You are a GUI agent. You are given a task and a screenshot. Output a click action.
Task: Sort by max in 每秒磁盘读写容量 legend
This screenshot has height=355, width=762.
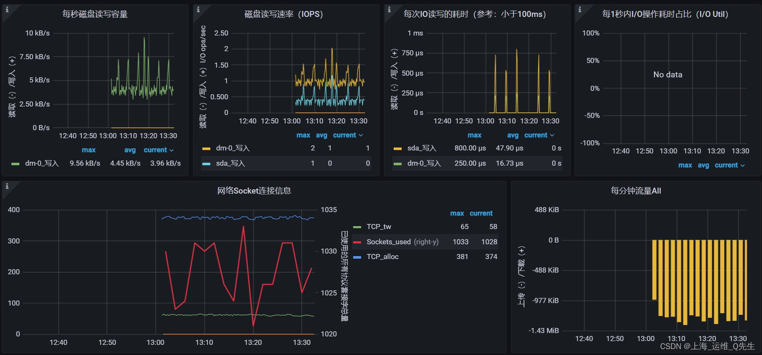tap(89, 150)
